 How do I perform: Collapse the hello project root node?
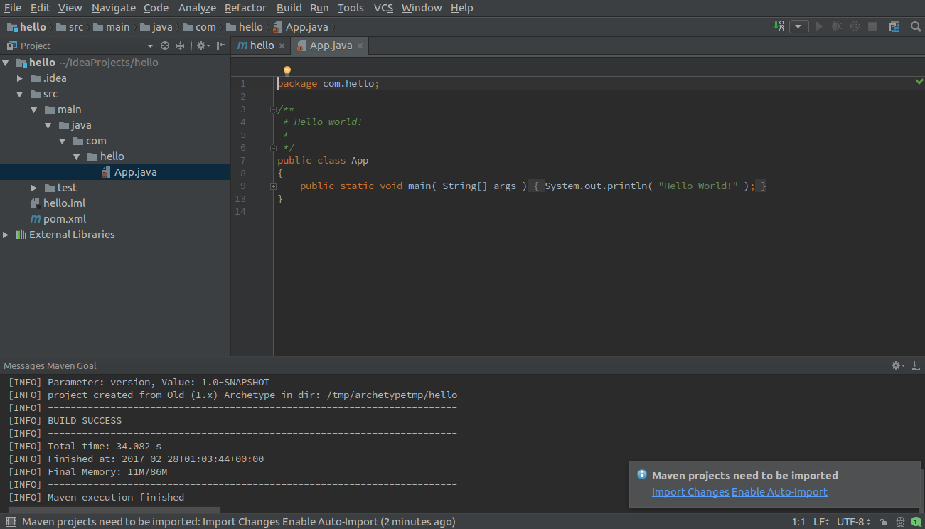[x=6, y=63]
